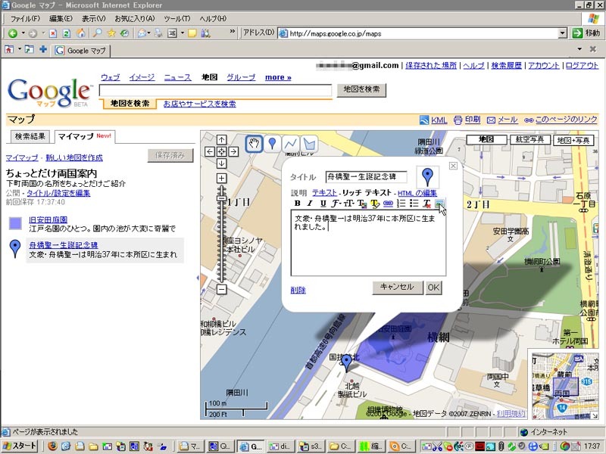The width and height of the screenshot is (606, 454).
Task: Open the マイマップ tab
Action: point(84,136)
